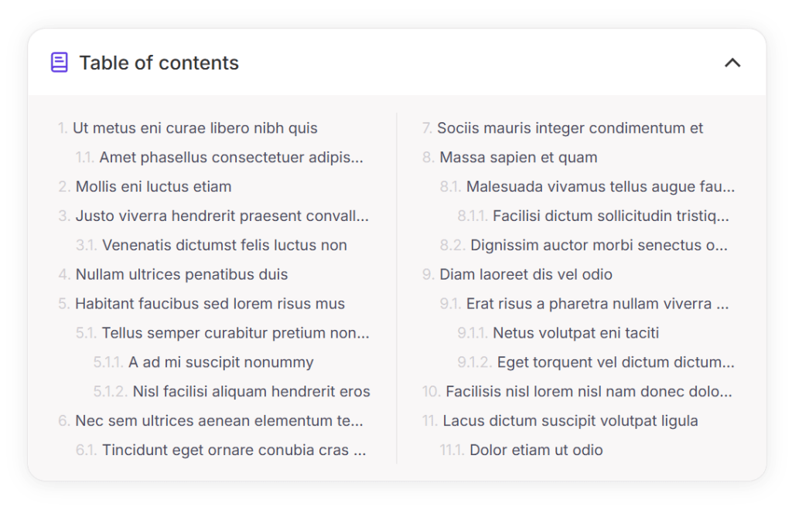Collapse the Table of contents panel

pyautogui.click(x=732, y=63)
